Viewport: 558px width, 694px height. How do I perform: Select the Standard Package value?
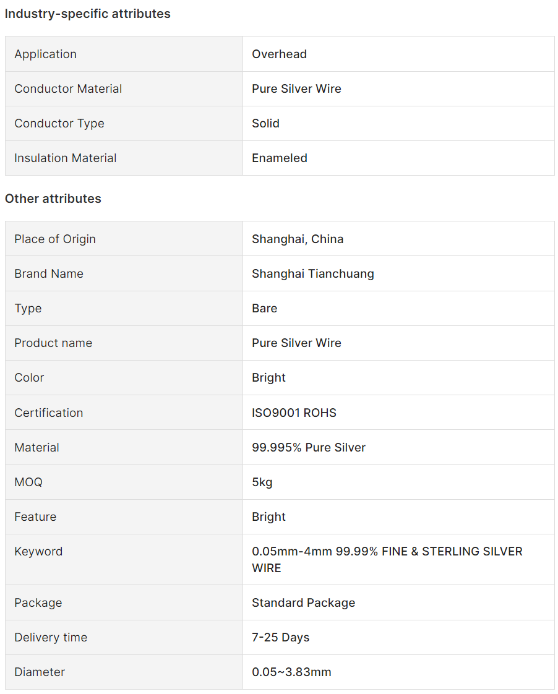(304, 603)
